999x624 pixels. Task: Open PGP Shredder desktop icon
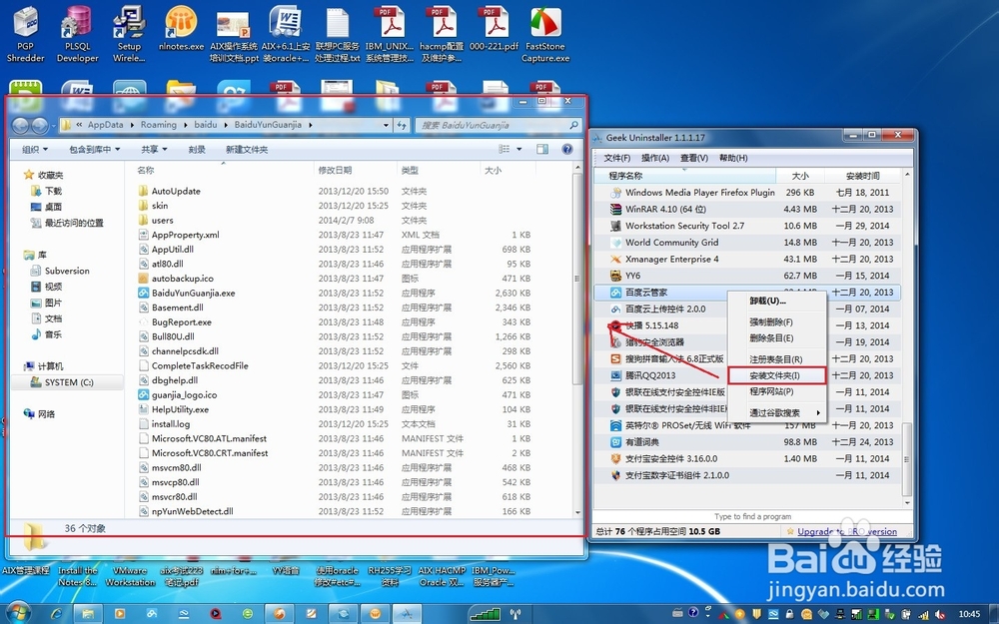pyautogui.click(x=26, y=34)
